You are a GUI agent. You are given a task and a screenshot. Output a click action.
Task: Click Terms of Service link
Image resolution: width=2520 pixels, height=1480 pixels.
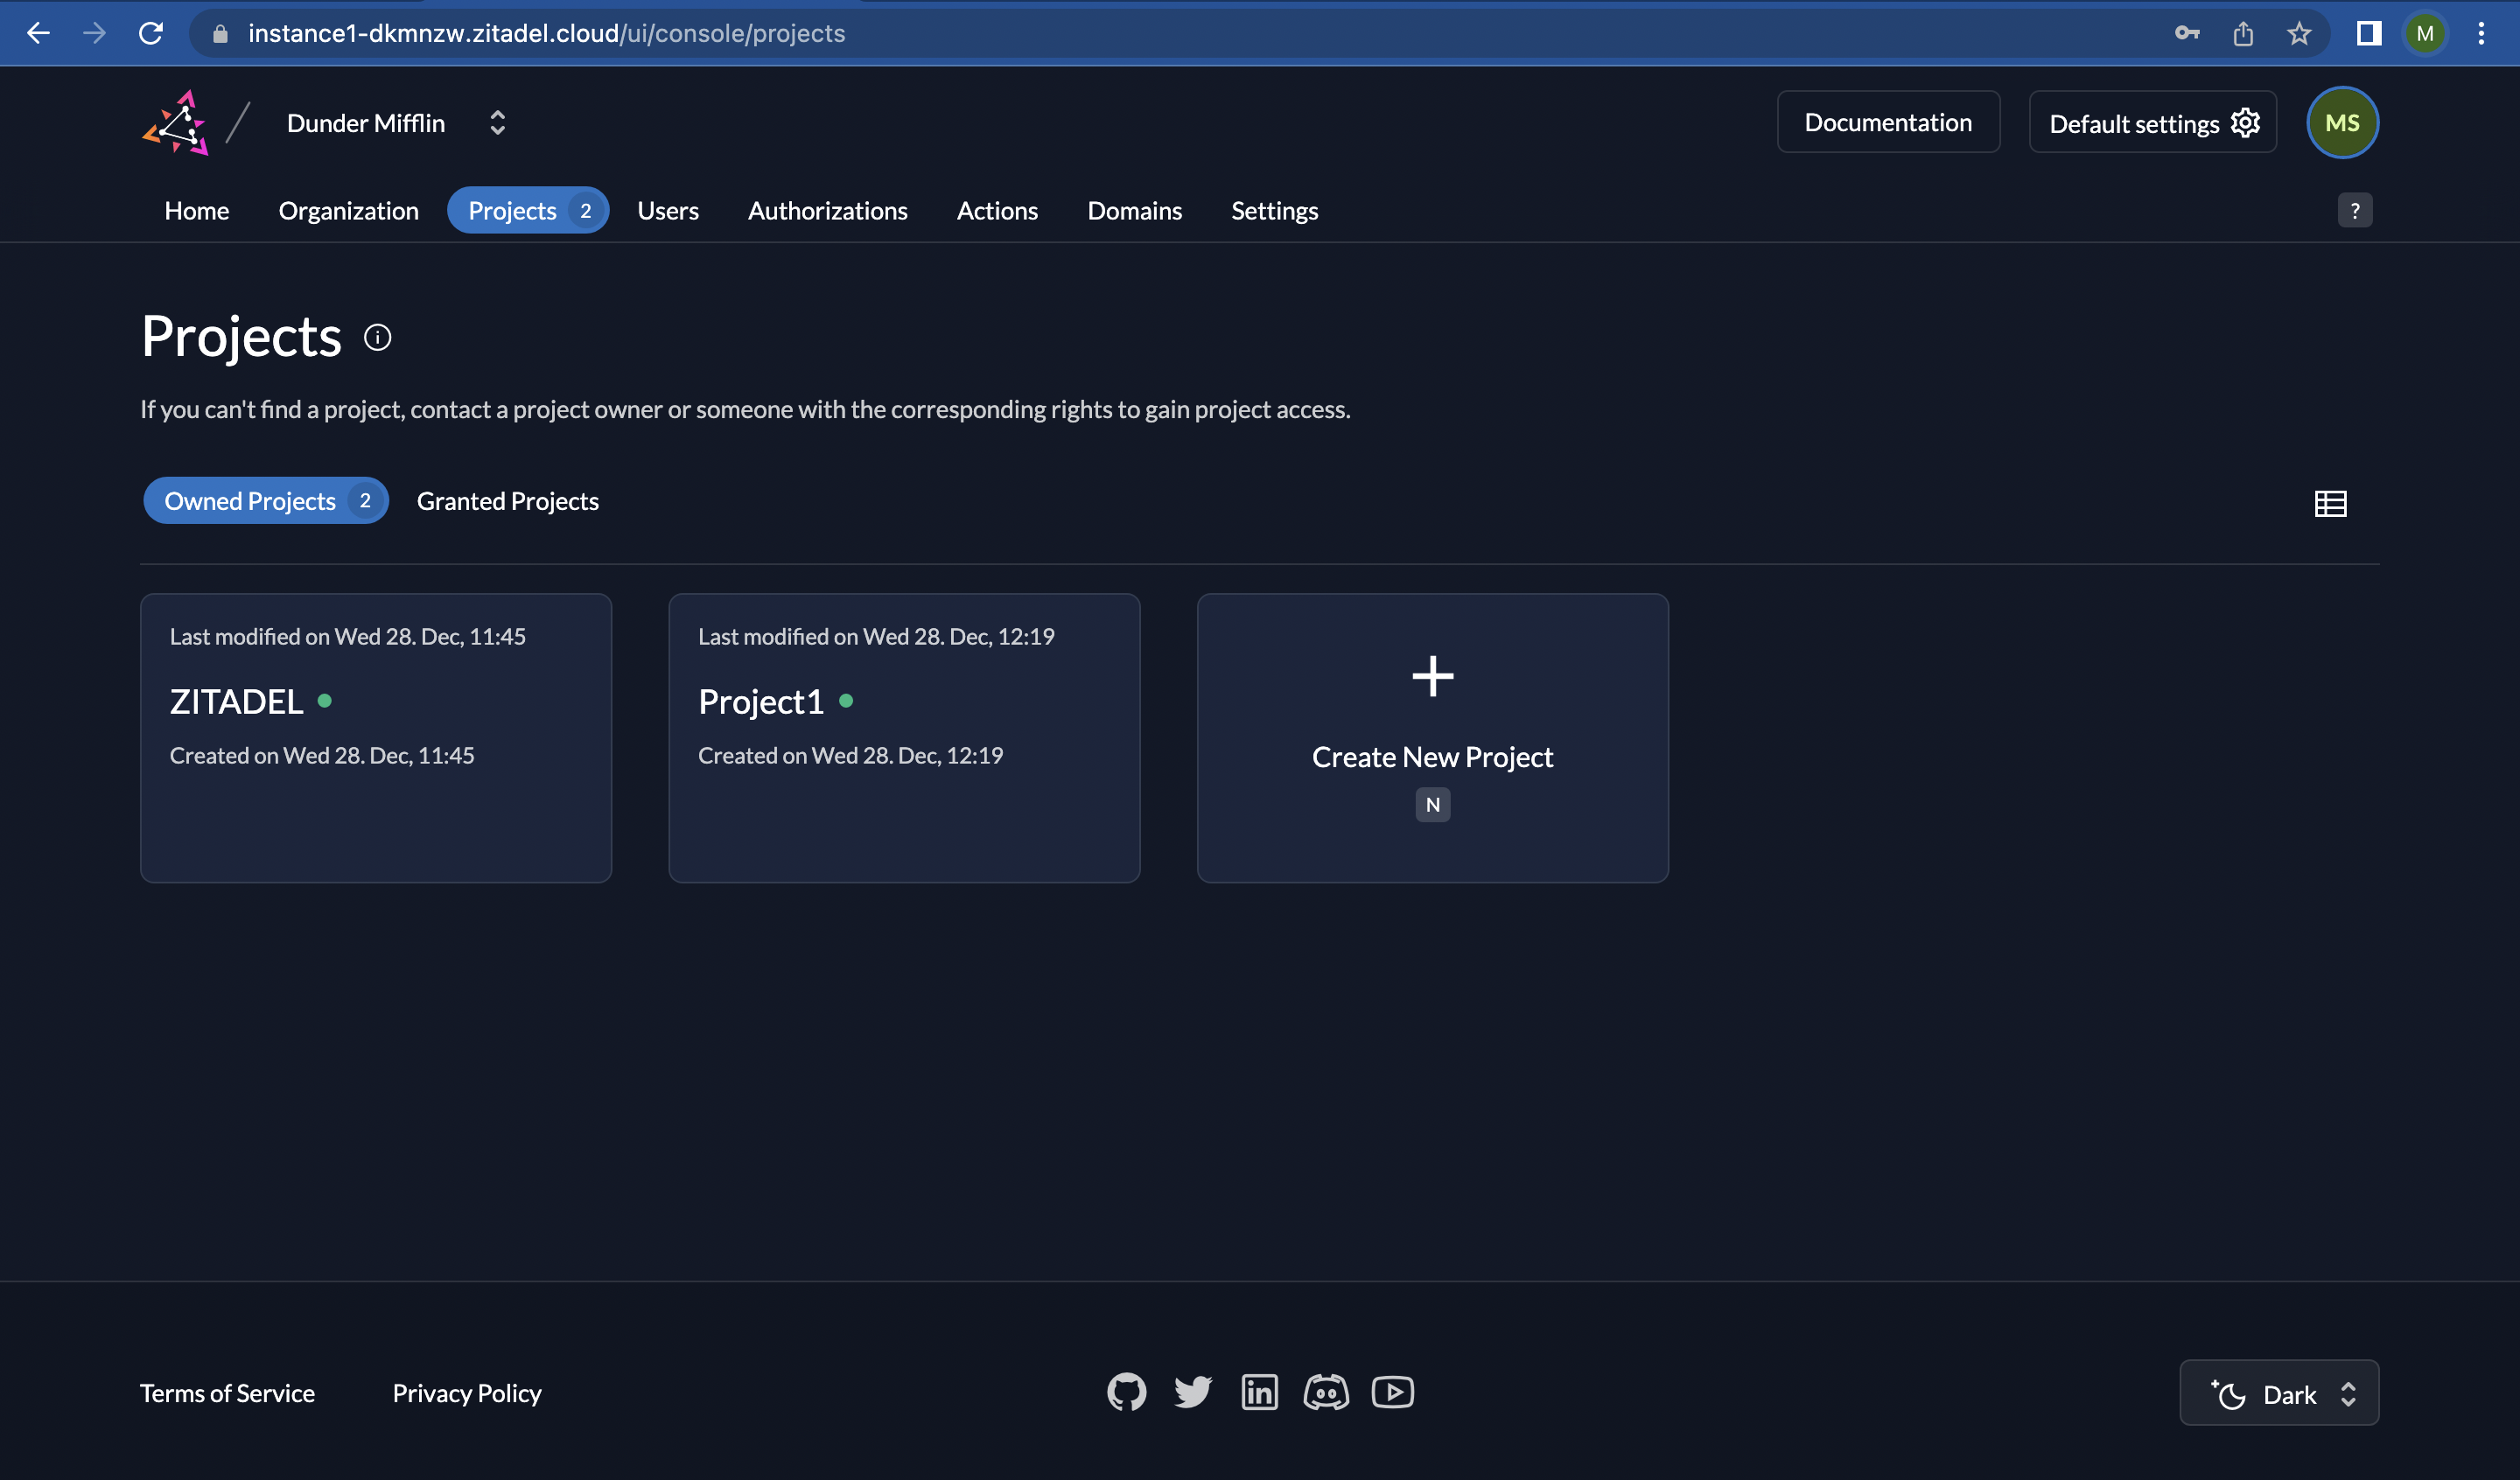pyautogui.click(x=226, y=1392)
